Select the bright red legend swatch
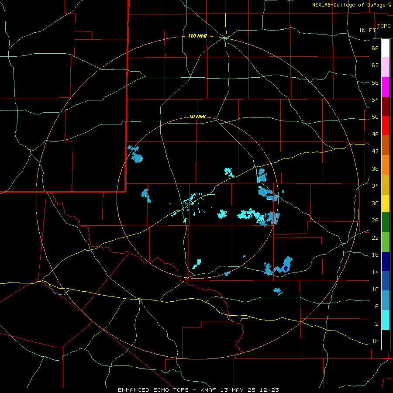The height and width of the screenshot is (393, 393). (x=386, y=126)
